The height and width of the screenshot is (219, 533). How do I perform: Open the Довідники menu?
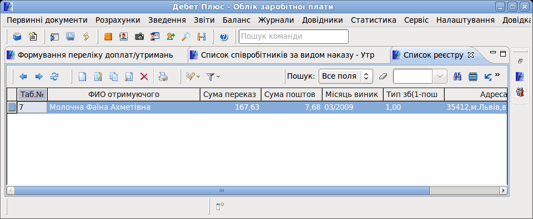322,20
